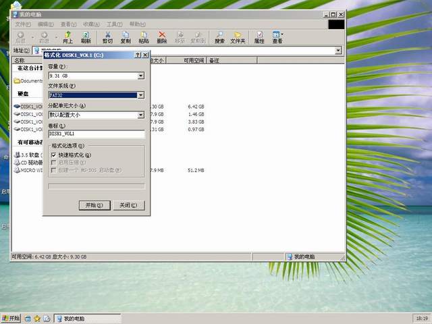
Task: Open the File System FAT32 dropdown
Action: click(141, 96)
